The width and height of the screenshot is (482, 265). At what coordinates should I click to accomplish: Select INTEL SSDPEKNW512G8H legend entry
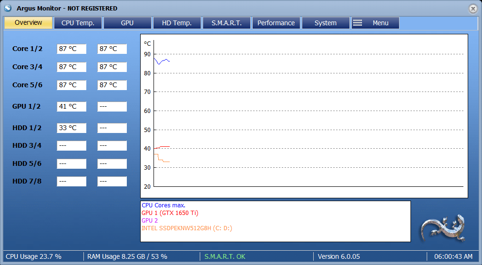tap(187, 228)
